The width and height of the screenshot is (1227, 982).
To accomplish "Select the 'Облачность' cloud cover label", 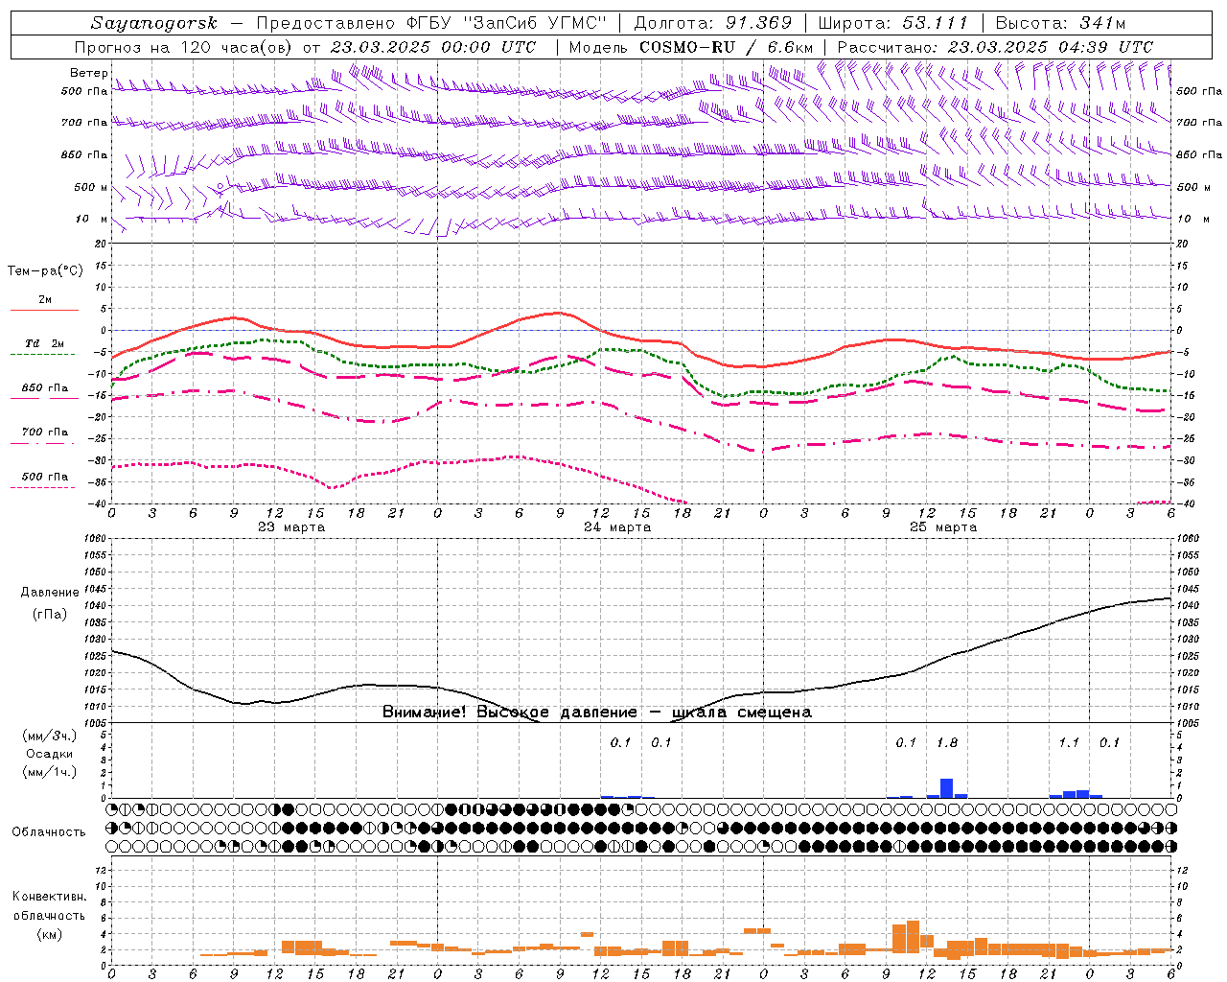I will pos(49,831).
